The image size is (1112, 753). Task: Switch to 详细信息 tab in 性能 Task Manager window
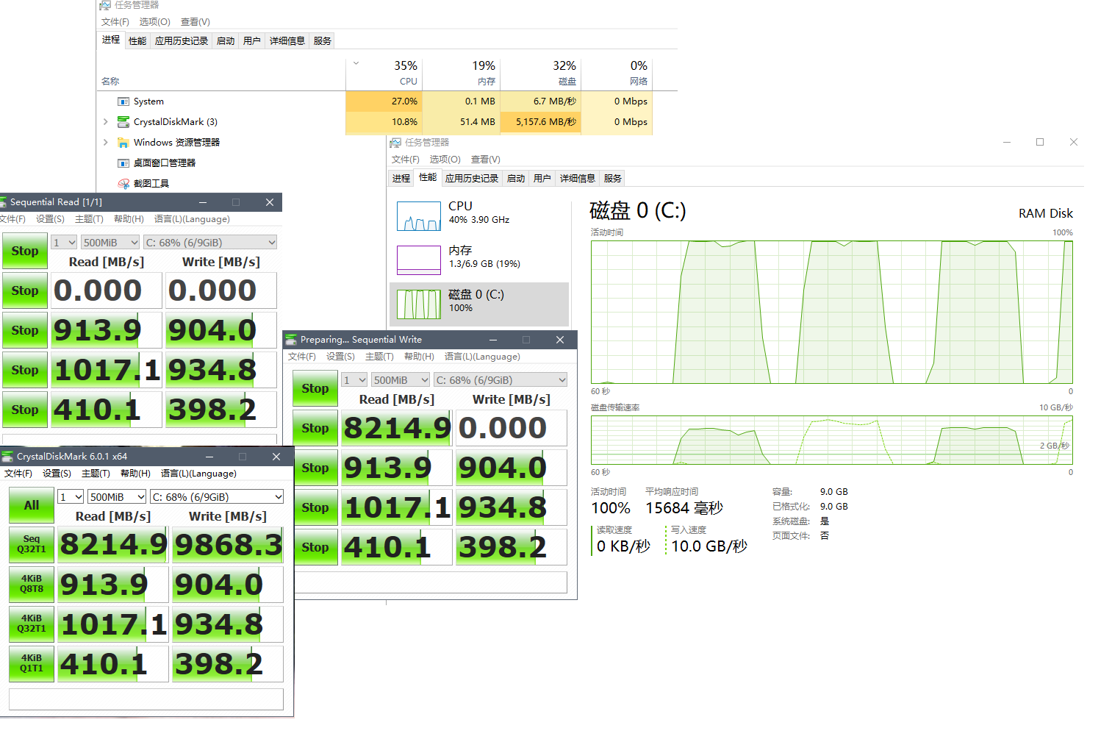(578, 179)
